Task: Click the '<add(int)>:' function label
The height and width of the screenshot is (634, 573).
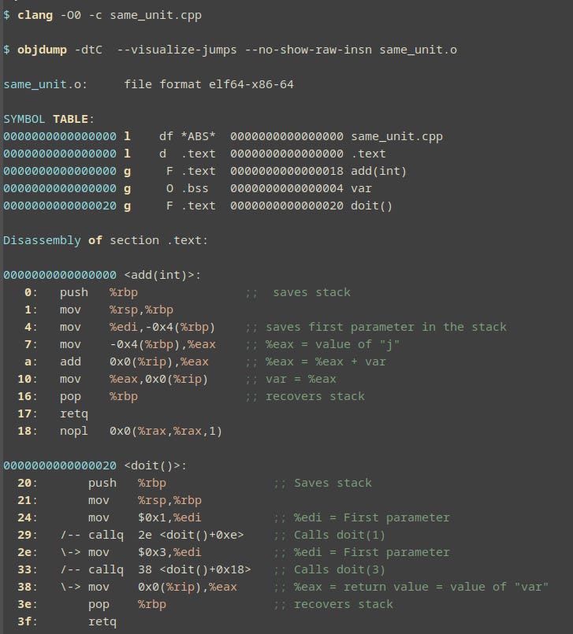Action: pyautogui.click(x=162, y=276)
